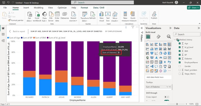
Task: Uncheck the BMI field
Action: 180,51
